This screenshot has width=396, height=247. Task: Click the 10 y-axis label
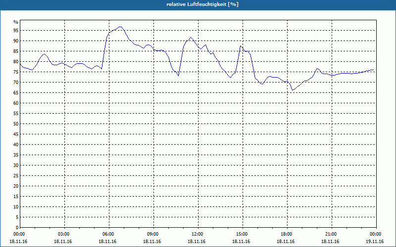click(x=16, y=207)
